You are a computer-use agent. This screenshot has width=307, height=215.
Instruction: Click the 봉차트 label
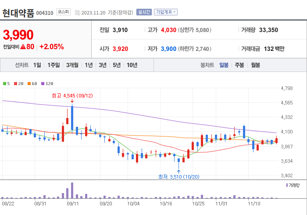coord(207,65)
